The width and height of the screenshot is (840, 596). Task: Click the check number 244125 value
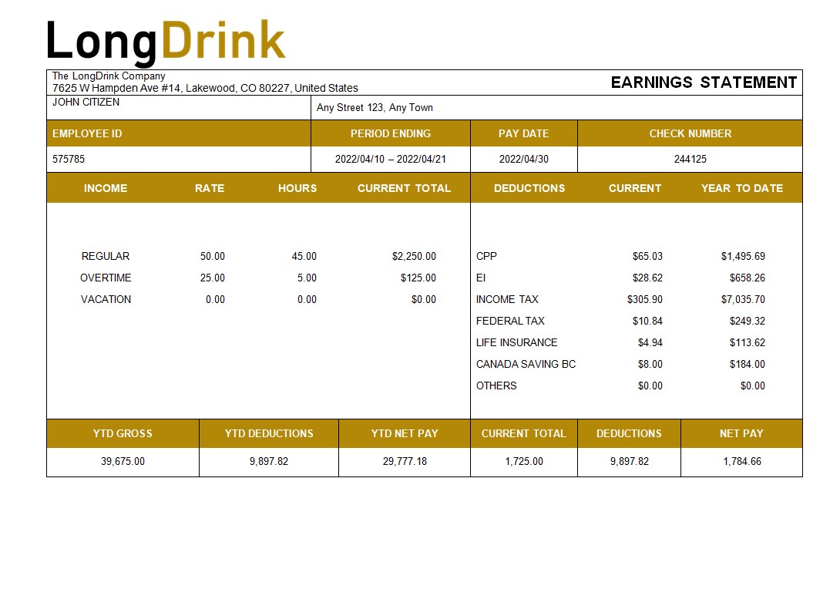[690, 160]
